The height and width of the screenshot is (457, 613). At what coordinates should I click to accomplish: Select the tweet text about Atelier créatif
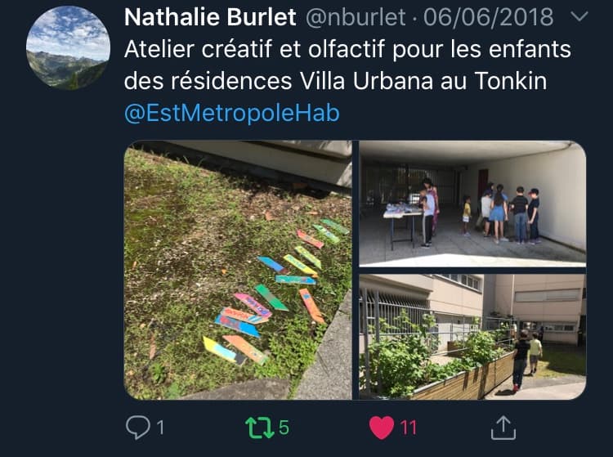347,65
